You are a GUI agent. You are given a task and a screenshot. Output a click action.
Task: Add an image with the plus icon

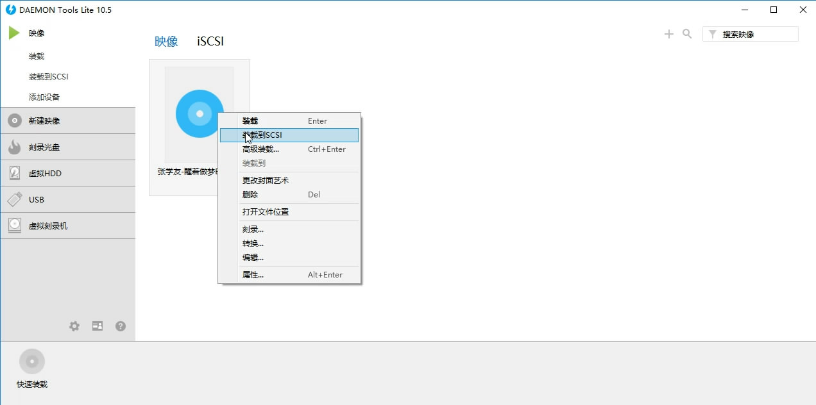[669, 34]
